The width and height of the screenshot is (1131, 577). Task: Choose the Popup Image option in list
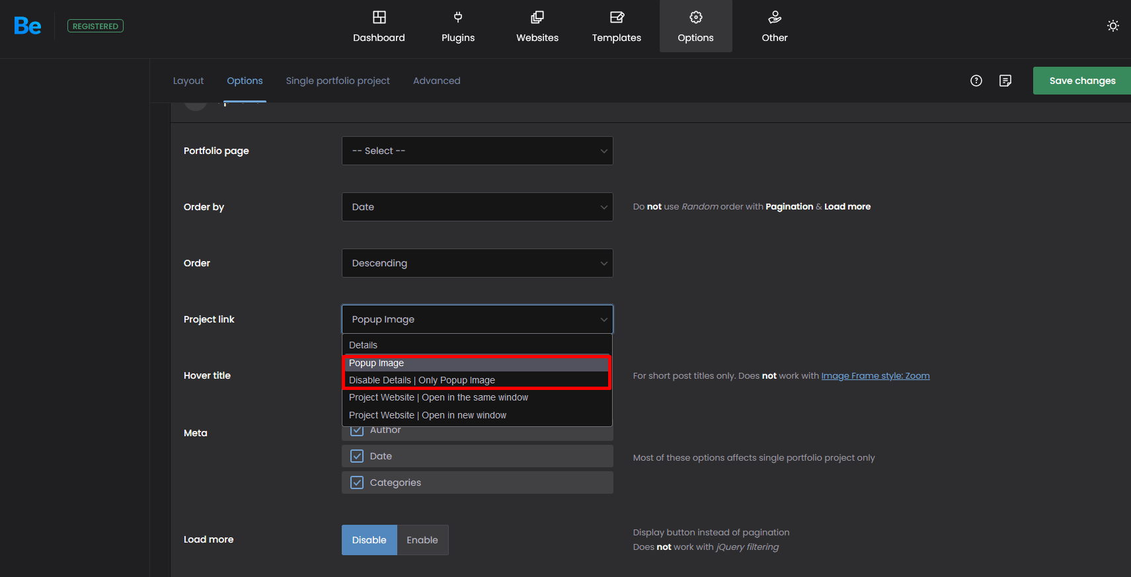coord(477,363)
